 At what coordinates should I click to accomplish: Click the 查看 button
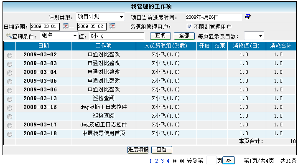pos(162,150)
